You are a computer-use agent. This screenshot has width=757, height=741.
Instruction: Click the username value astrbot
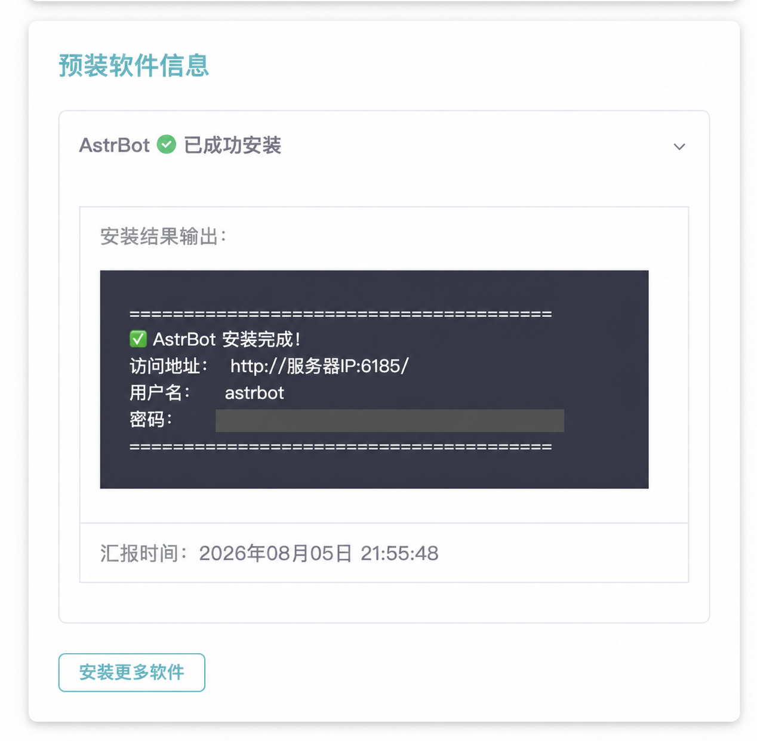click(x=254, y=393)
